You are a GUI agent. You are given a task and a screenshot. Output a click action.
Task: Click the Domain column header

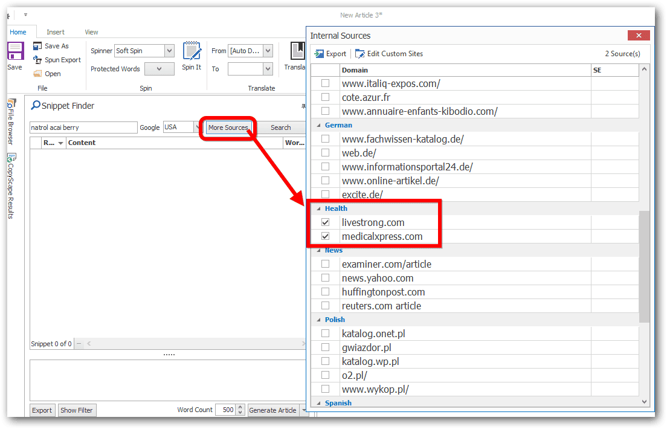(466, 70)
